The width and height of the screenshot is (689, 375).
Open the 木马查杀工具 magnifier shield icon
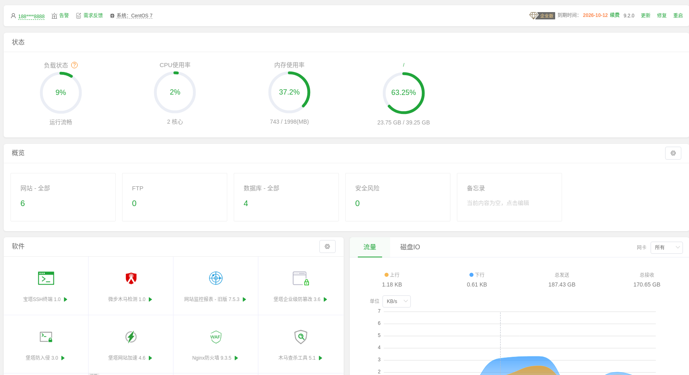point(301,337)
